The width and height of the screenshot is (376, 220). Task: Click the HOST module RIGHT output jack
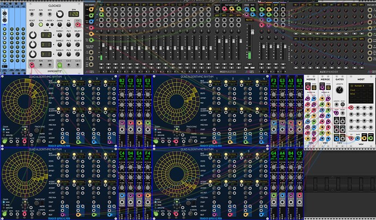click(371, 138)
